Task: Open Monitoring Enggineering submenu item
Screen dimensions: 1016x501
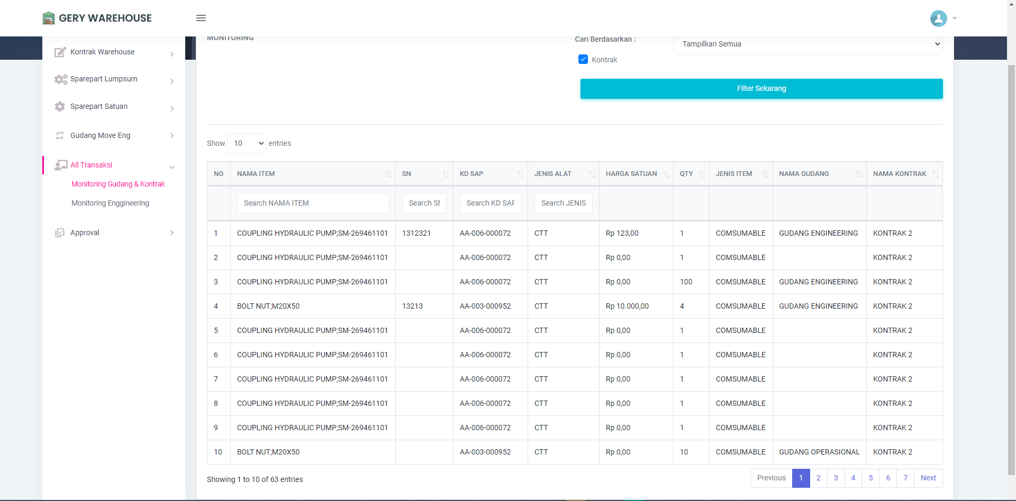Action: 110,203
